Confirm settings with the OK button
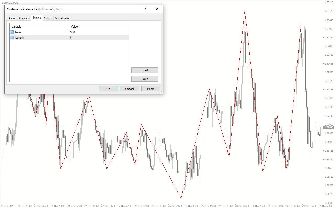This screenshot has height=209, width=335. [108, 89]
